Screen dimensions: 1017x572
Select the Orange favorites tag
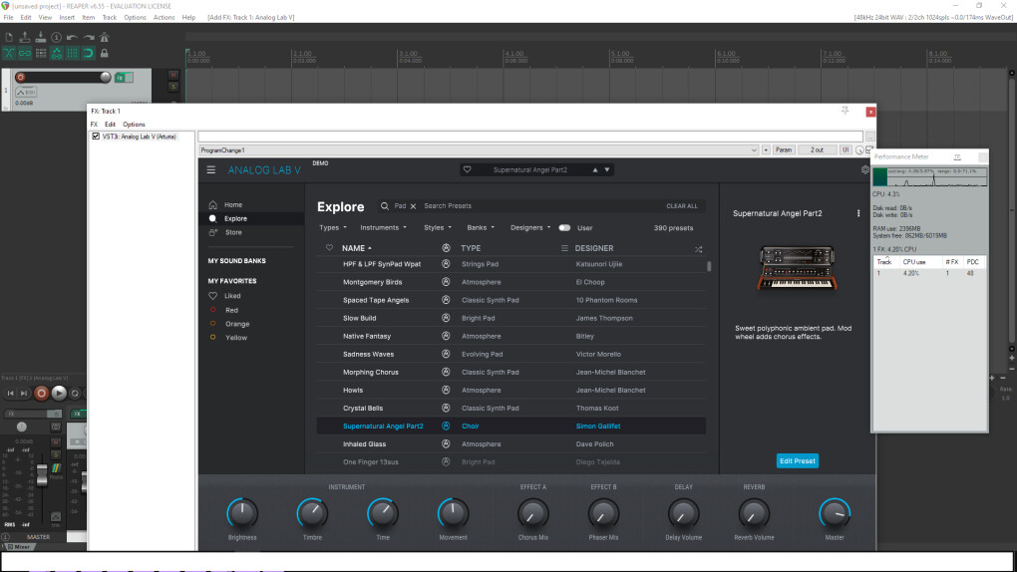tap(236, 324)
